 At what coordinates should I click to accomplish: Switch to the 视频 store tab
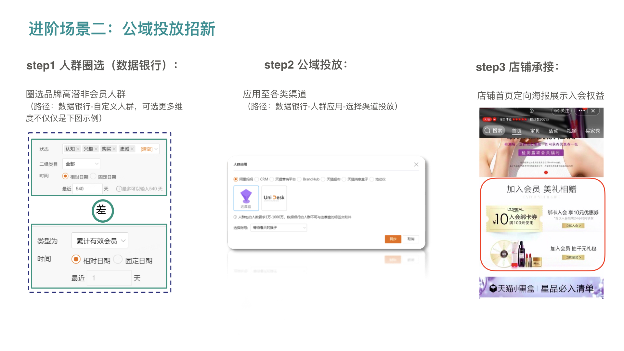pyautogui.click(x=572, y=131)
